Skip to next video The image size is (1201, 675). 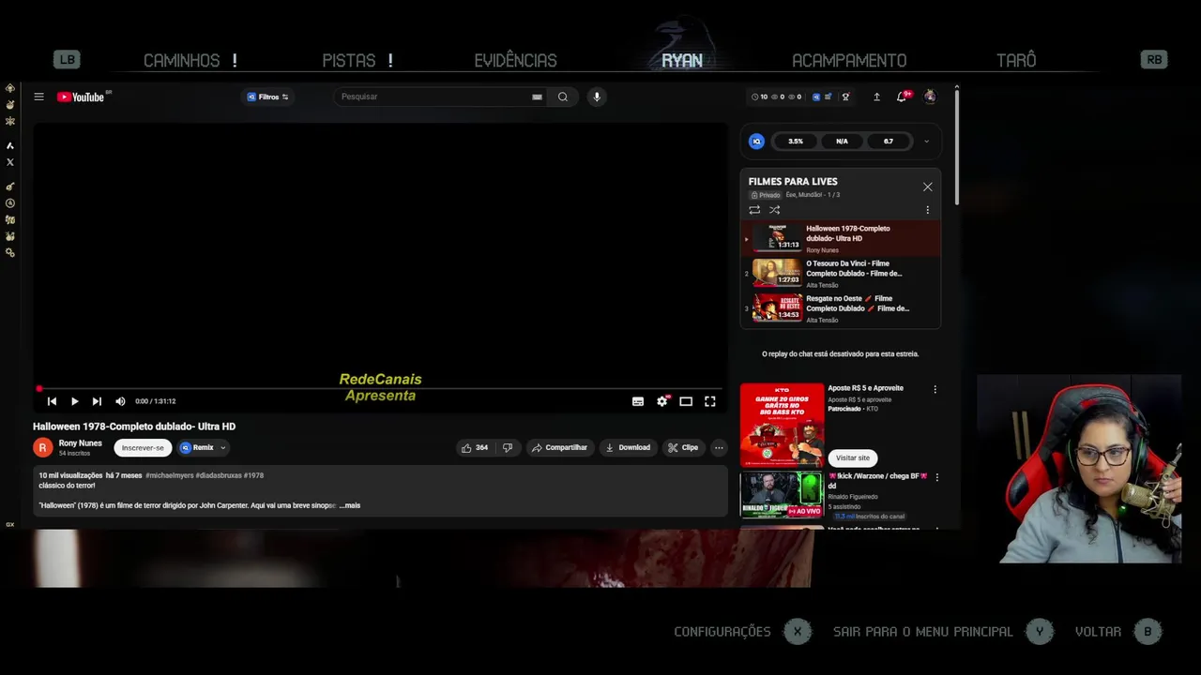97,401
